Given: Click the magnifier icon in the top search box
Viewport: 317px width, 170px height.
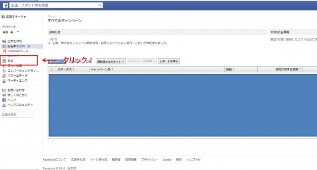Looking at the screenshot, I should 100,5.
